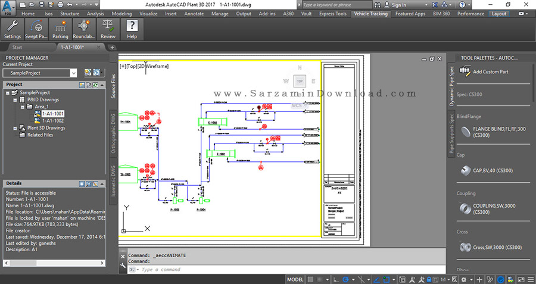Toggle clean screen in the status bar
The width and height of the screenshot is (536, 284).
click(521, 279)
